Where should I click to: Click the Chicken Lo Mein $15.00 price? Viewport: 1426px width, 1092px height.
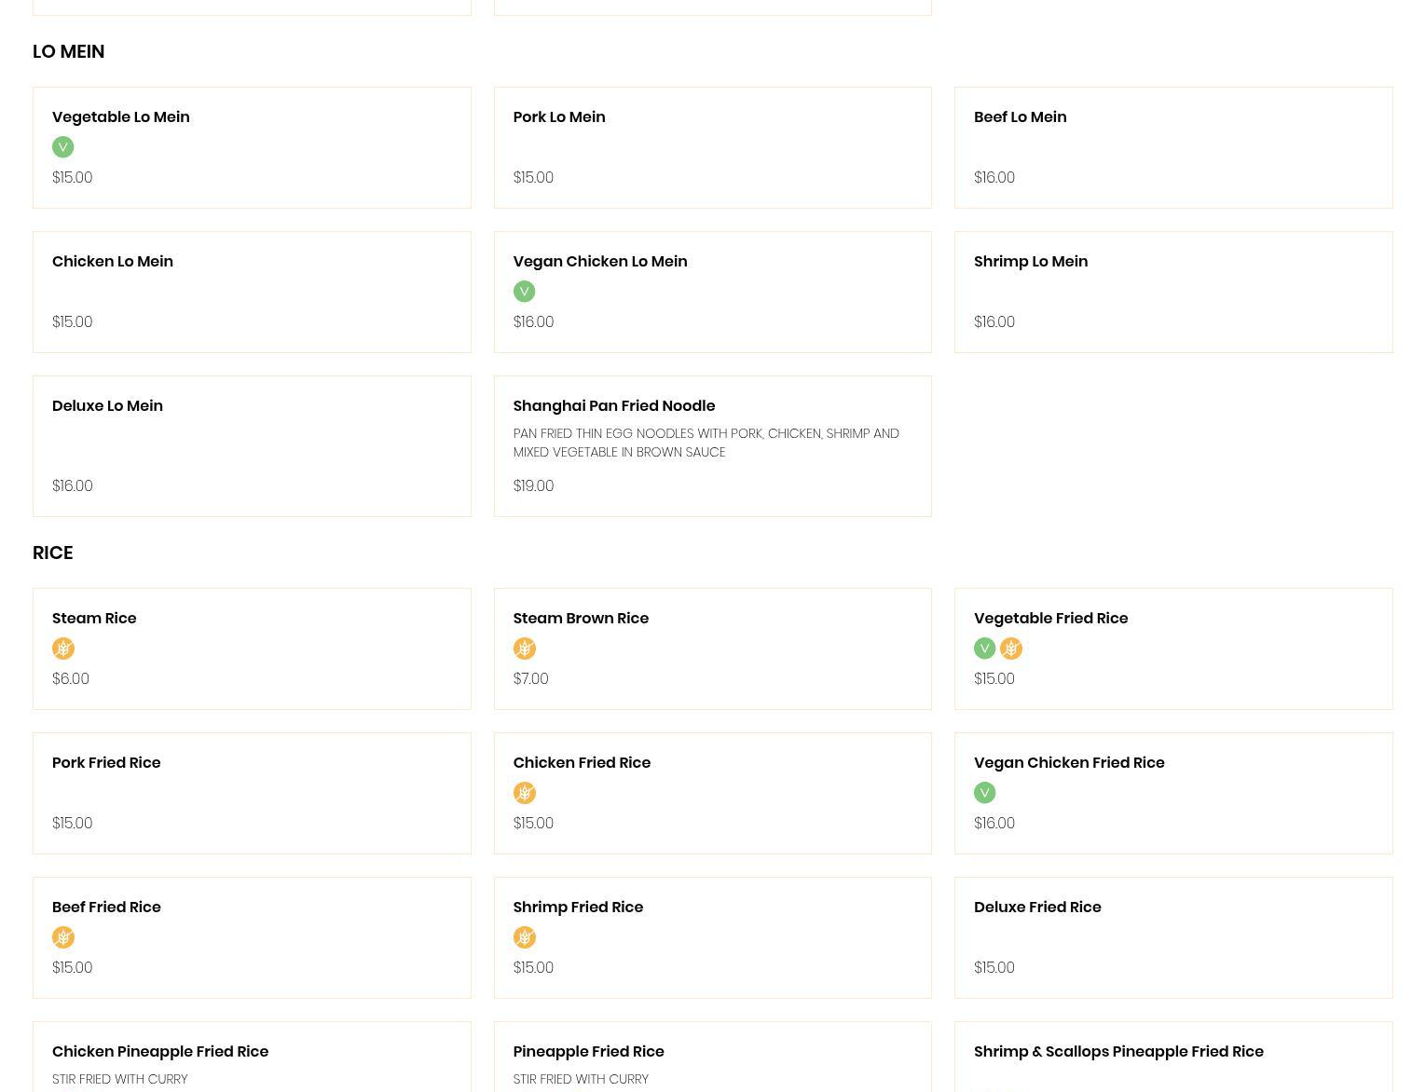coord(72,322)
